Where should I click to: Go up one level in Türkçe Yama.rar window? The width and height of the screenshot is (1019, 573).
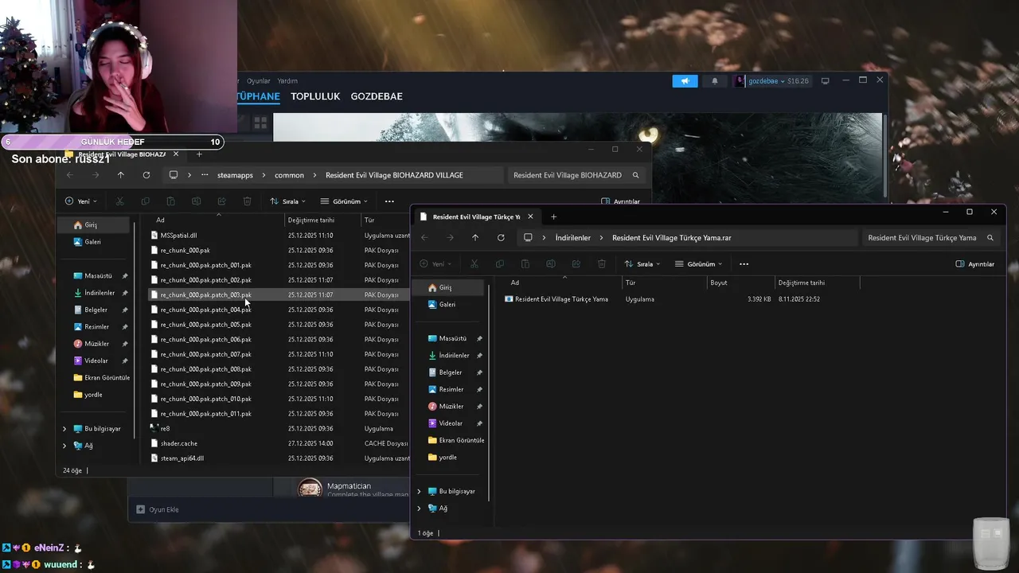click(475, 238)
